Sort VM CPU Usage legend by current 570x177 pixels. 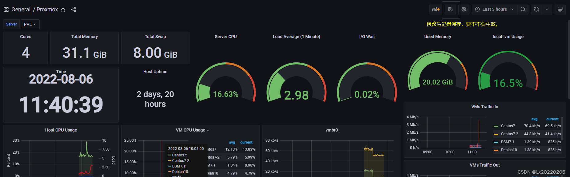246,143
